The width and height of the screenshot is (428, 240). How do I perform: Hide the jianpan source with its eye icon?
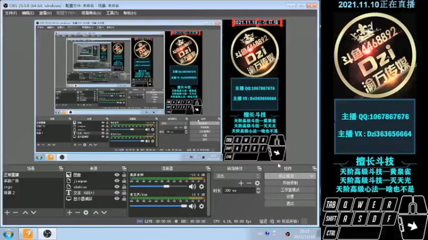pyautogui.click(x=117, y=181)
